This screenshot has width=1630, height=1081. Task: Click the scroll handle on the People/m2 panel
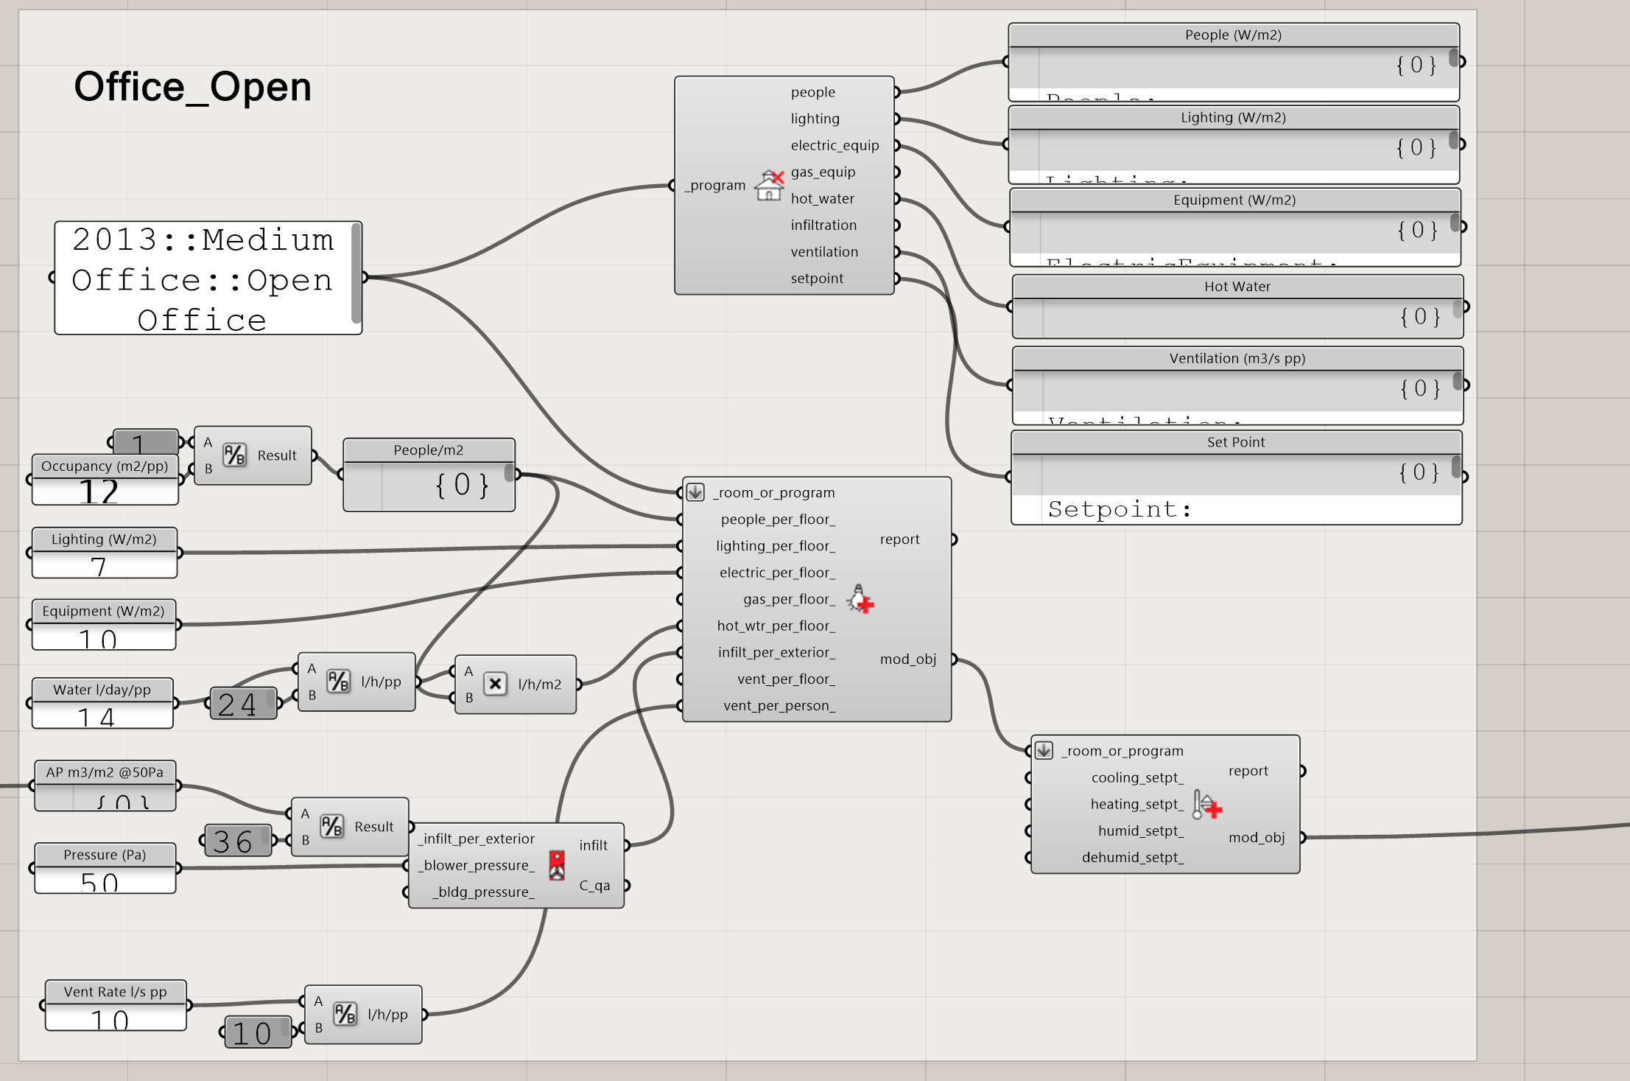point(509,472)
